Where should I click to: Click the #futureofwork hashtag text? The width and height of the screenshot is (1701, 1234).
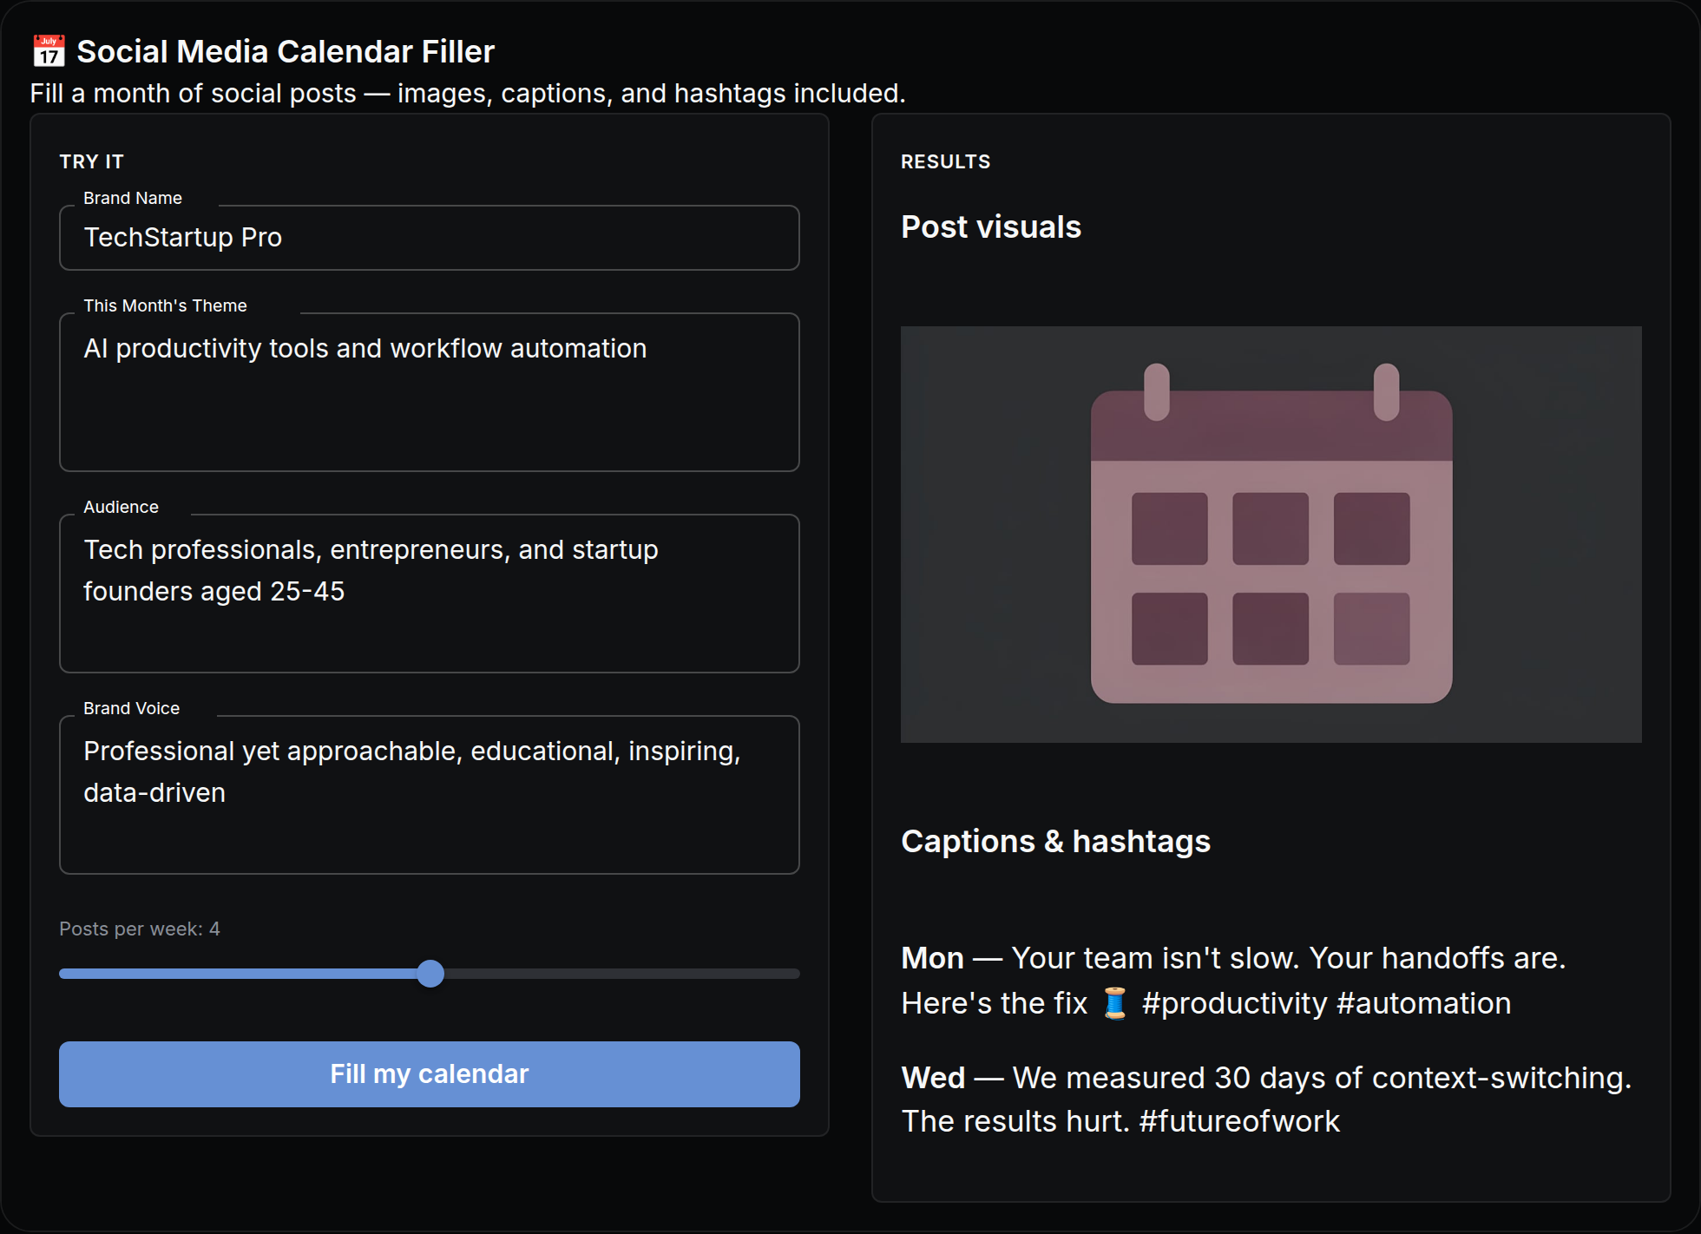(x=1239, y=1121)
